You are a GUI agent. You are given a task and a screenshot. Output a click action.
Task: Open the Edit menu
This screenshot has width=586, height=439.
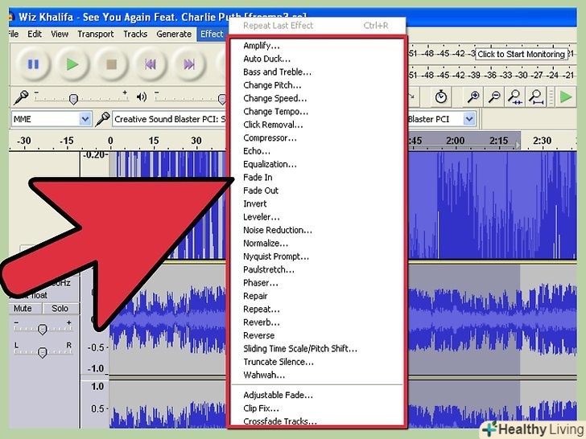click(x=35, y=34)
